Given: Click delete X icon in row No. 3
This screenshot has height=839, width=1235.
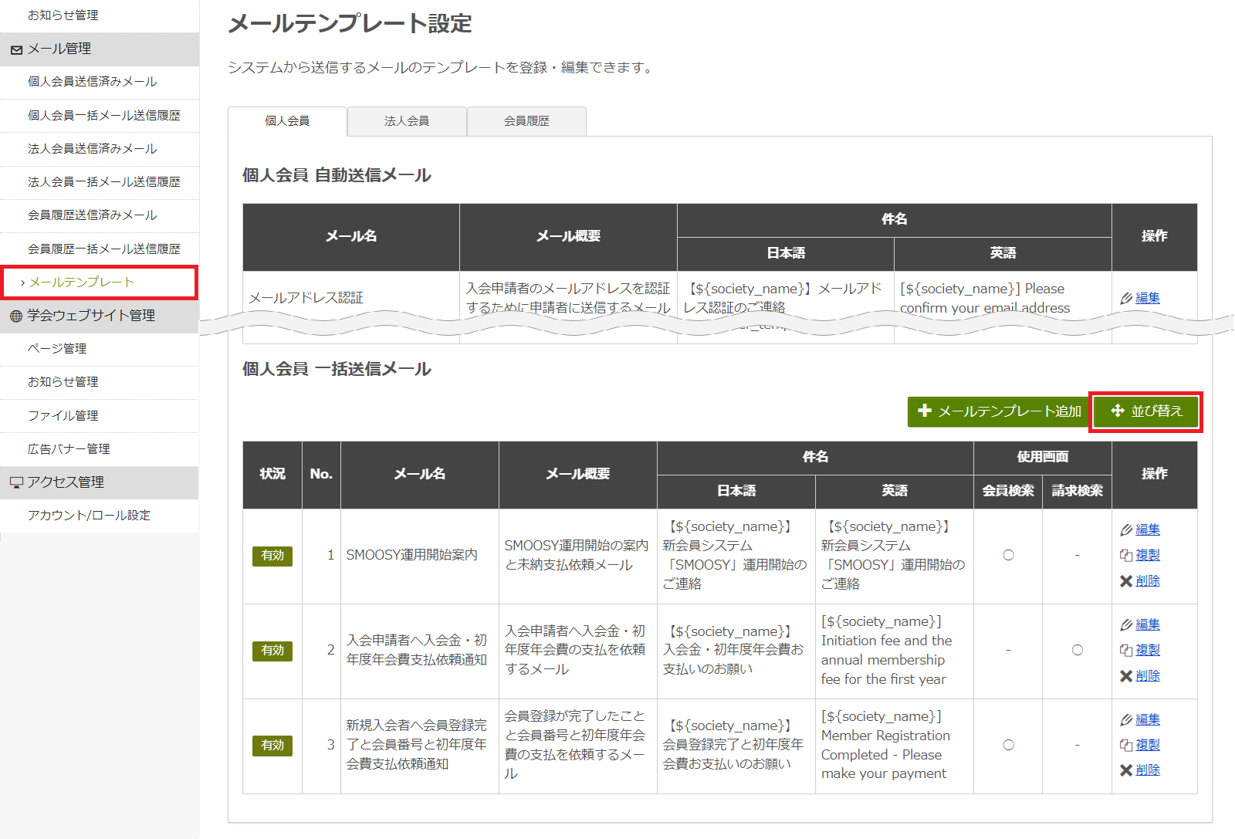Looking at the screenshot, I should [x=1126, y=770].
